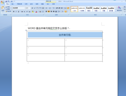Open the References (引用) tab
This screenshot has height=96, width=126.
point(26,4)
